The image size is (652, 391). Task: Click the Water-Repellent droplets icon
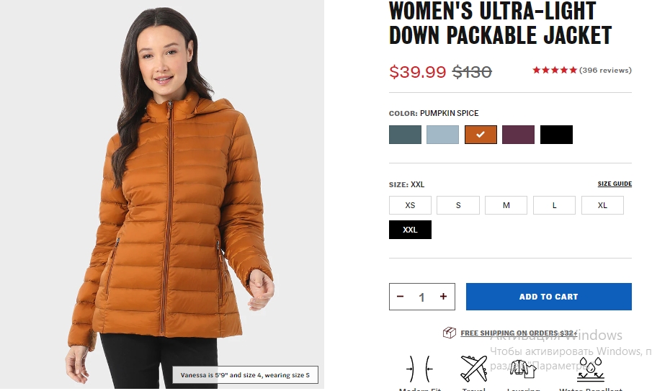591,369
